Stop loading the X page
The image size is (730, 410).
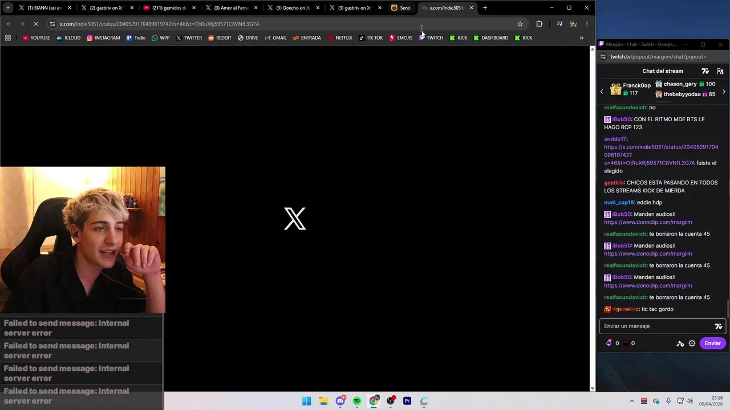[35, 24]
